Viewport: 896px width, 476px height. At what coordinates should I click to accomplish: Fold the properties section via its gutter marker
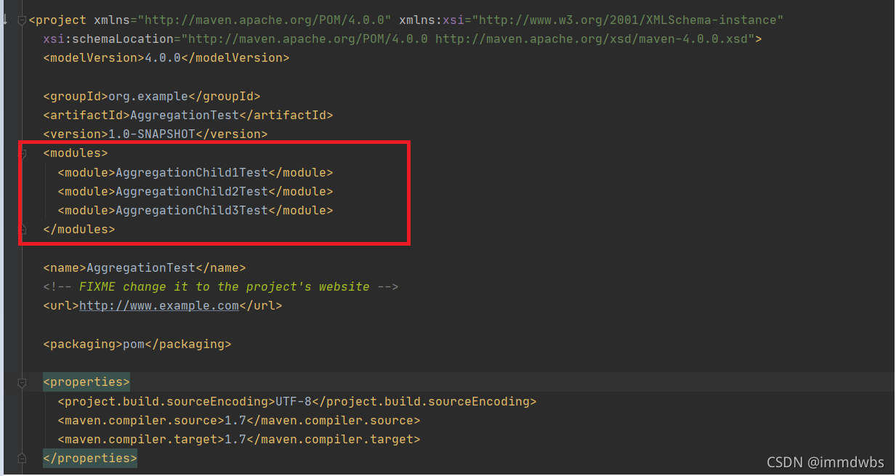23,382
